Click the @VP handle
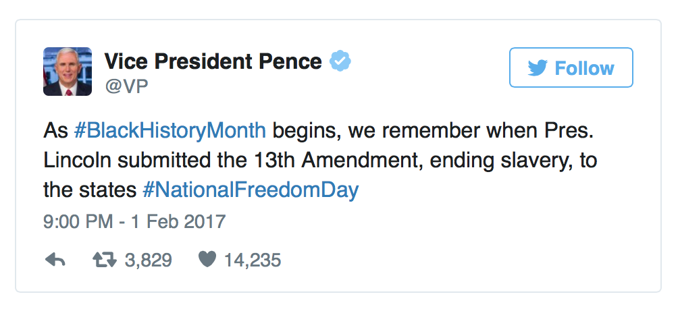The height and width of the screenshot is (309, 678). point(126,86)
